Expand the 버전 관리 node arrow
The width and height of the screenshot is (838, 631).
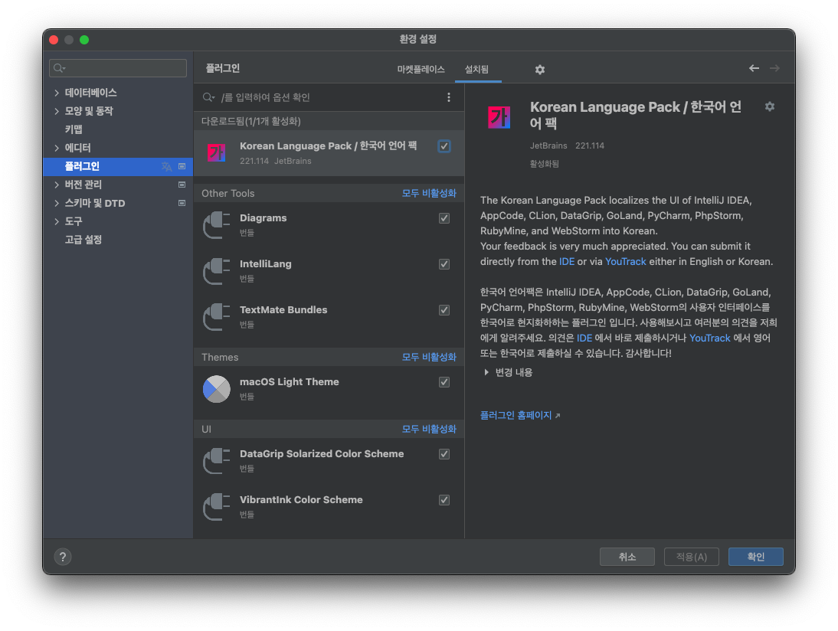57,185
